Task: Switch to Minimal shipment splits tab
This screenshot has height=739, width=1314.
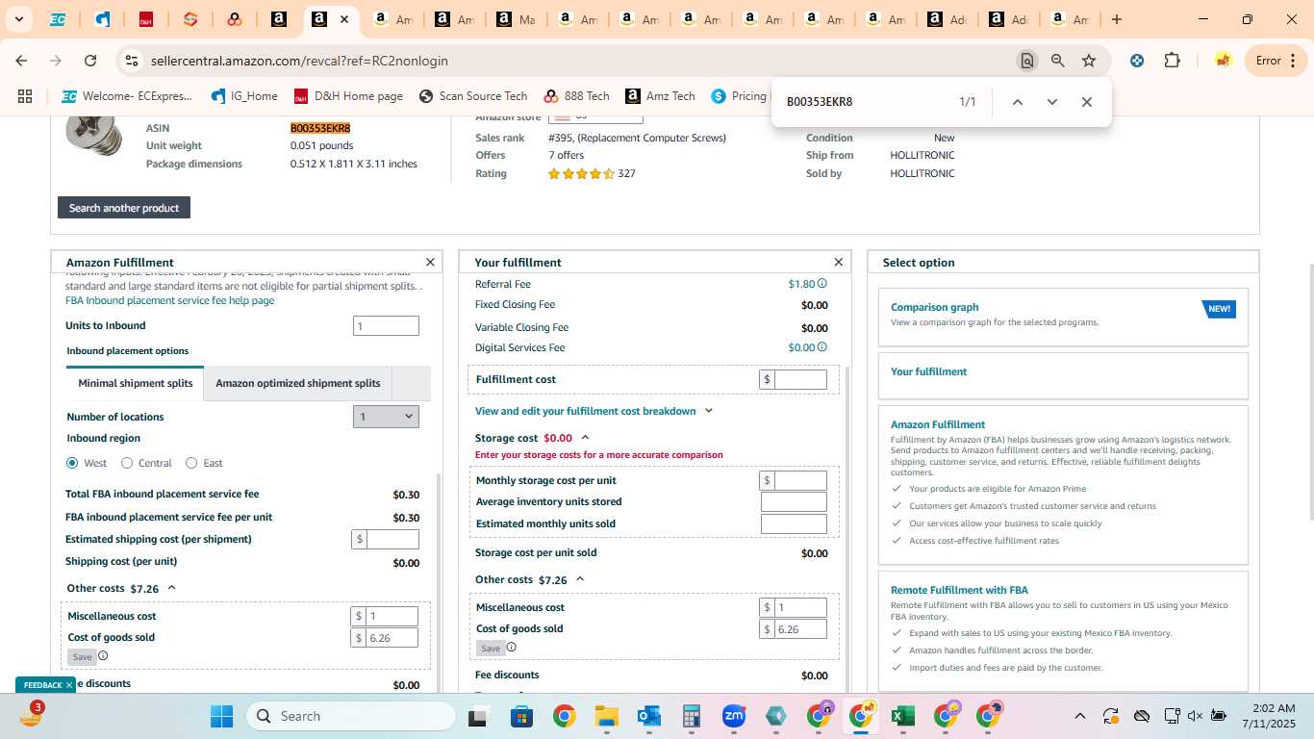Action: pos(136,383)
